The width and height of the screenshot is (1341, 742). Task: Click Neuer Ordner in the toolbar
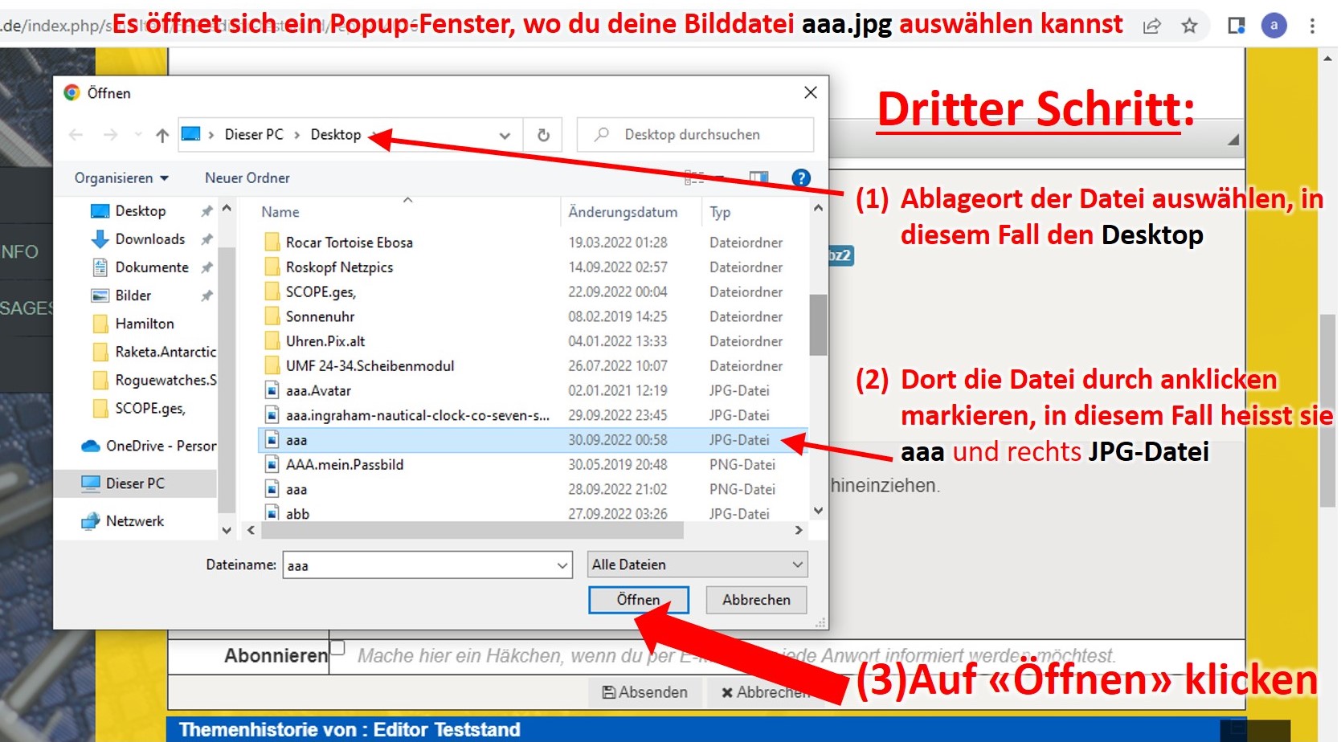[247, 178]
